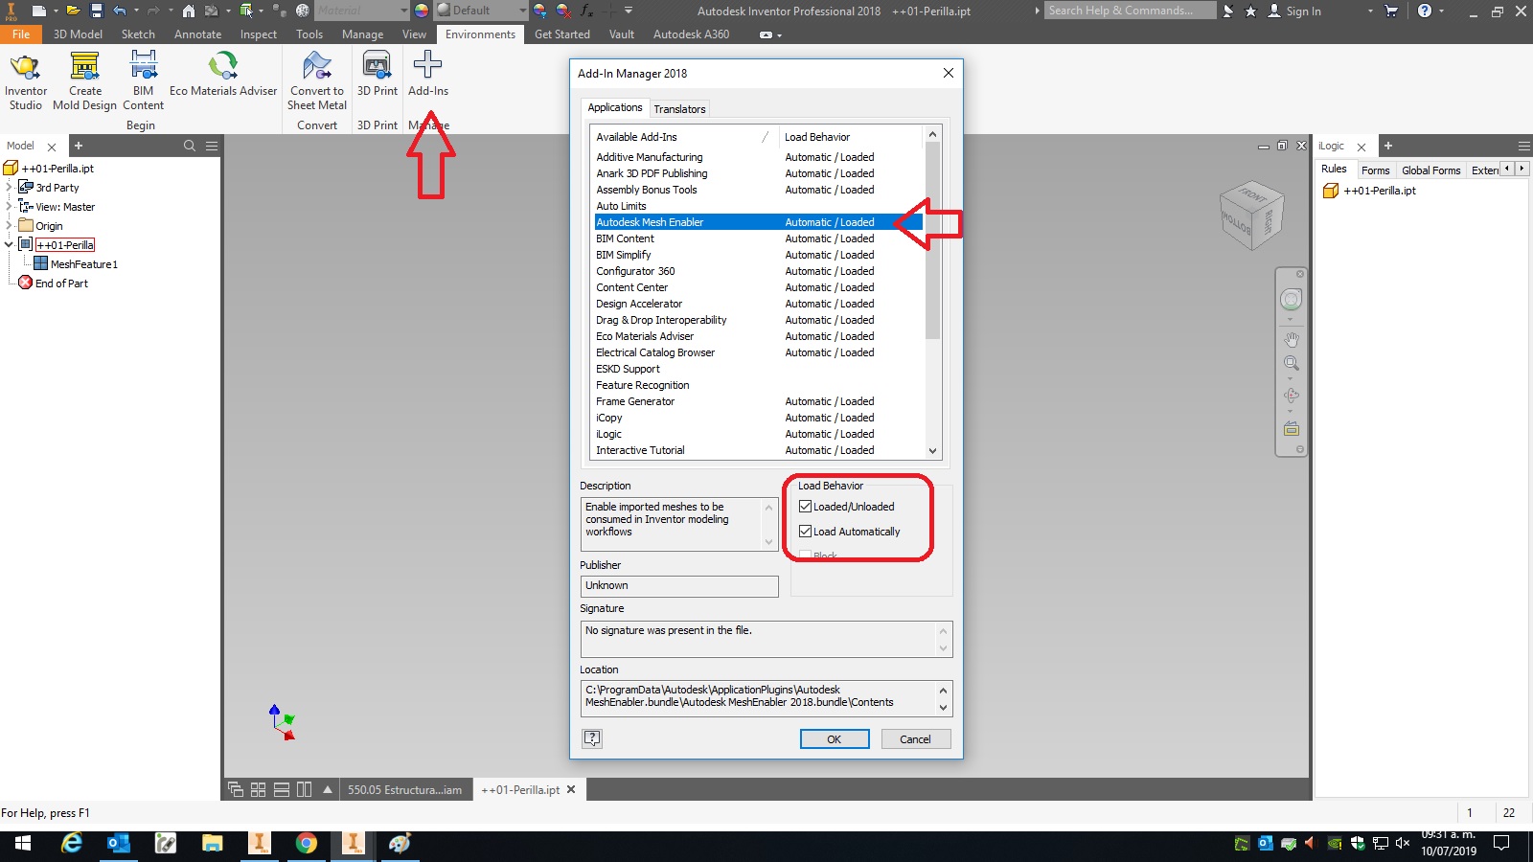Disable the Load Automatically checkbox
1533x862 pixels.
[806, 531]
